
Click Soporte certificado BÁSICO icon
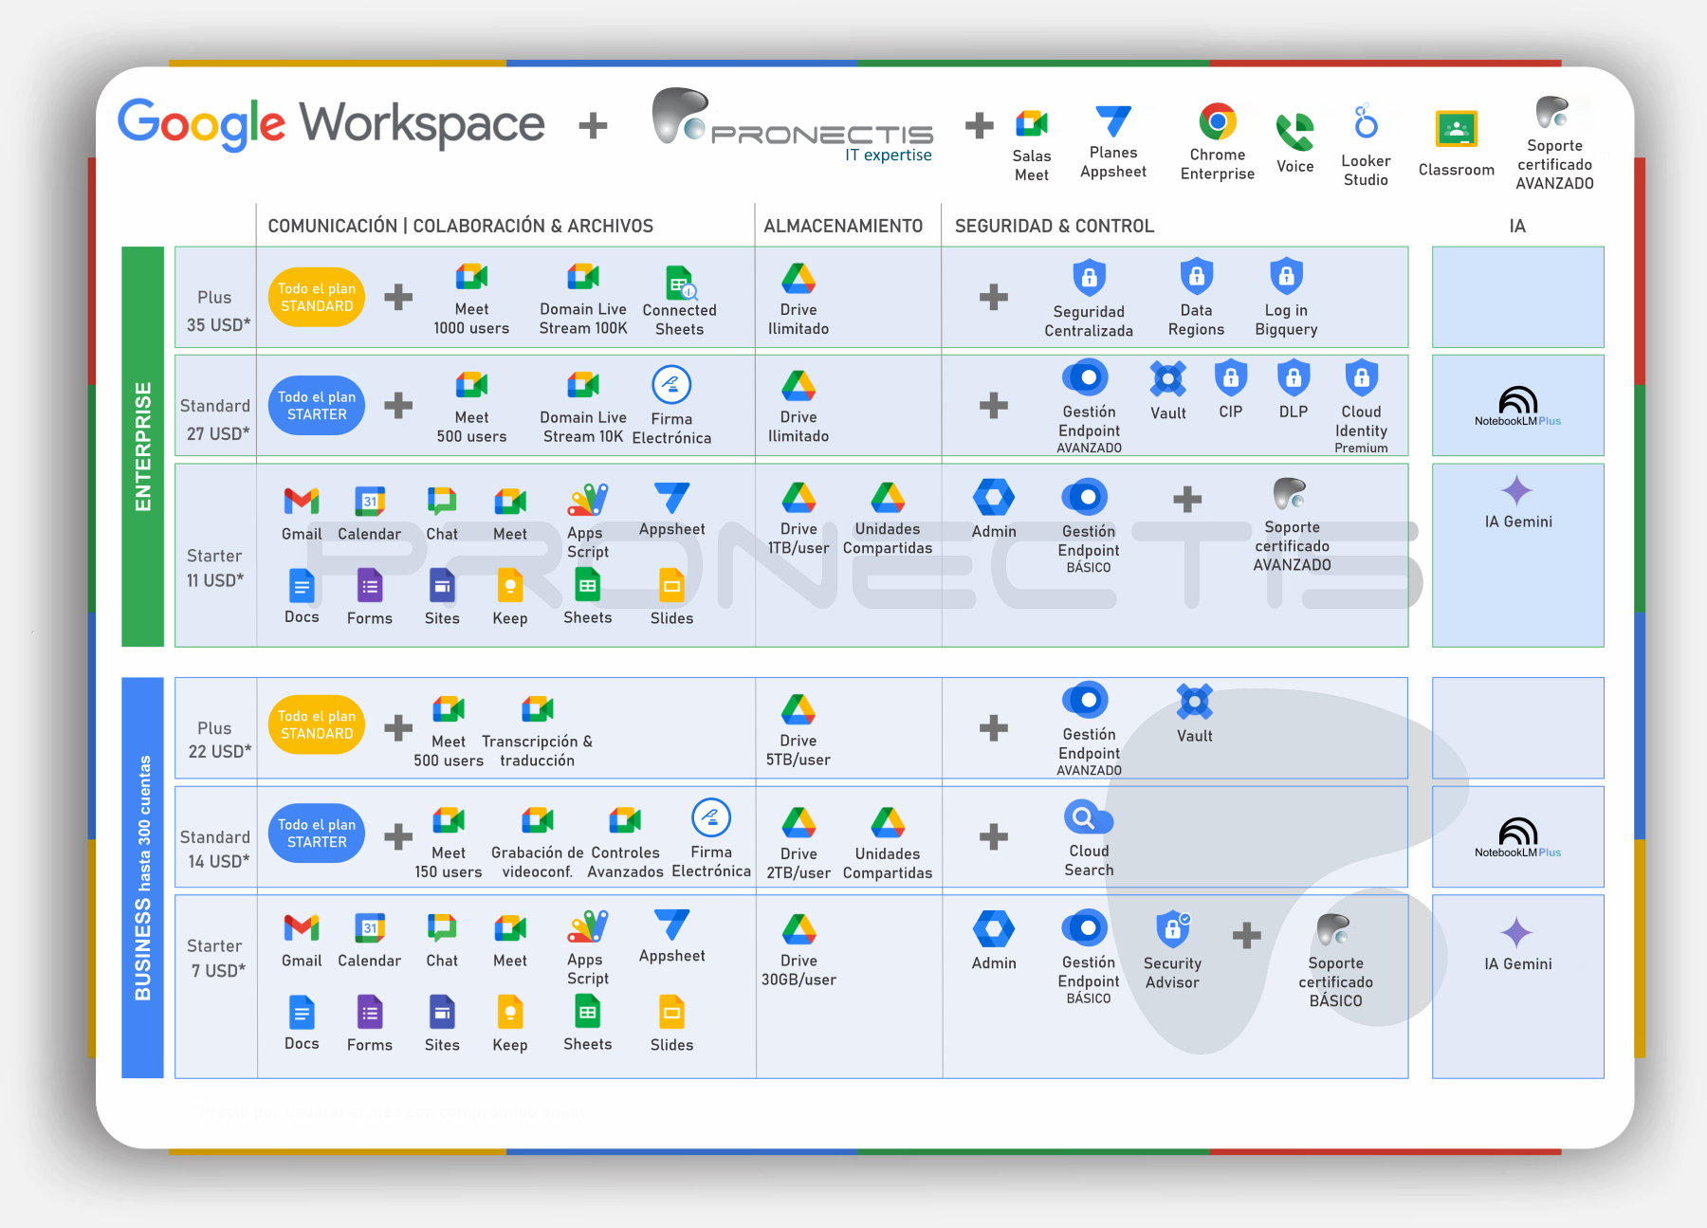(x=1335, y=930)
